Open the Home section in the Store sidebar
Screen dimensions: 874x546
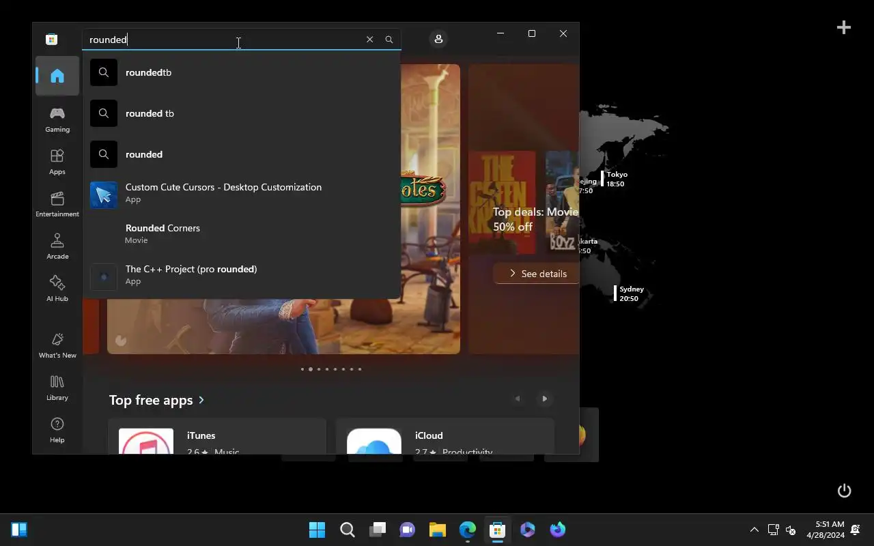point(57,76)
